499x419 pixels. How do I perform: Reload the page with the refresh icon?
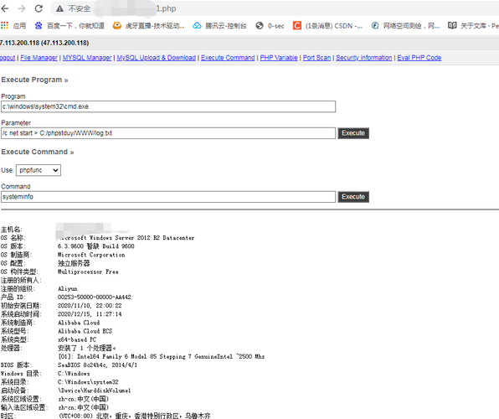[x=39, y=8]
